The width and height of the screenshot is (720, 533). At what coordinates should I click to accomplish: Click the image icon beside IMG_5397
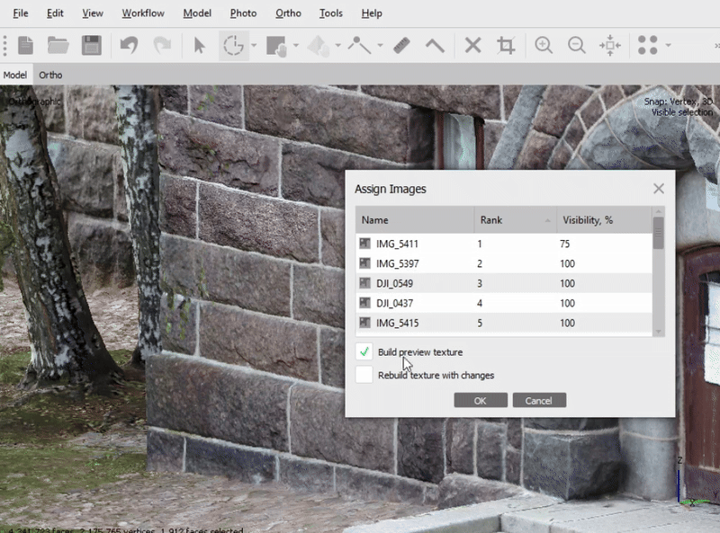coord(365,262)
